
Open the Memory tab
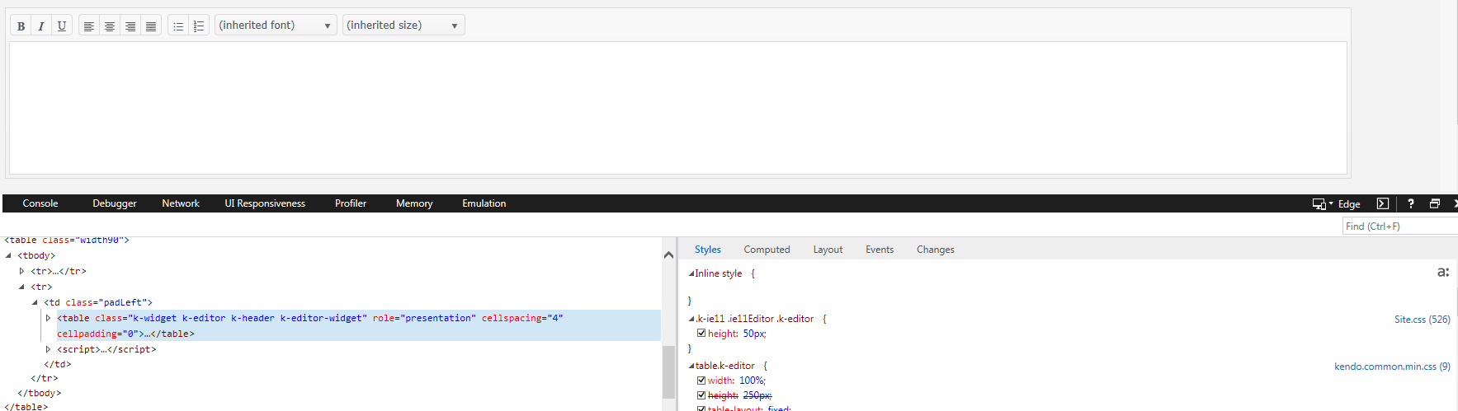pyautogui.click(x=414, y=203)
